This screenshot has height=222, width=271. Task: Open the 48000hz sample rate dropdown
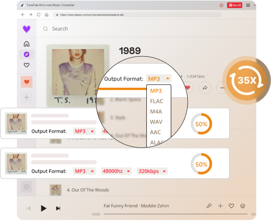[x=116, y=171]
